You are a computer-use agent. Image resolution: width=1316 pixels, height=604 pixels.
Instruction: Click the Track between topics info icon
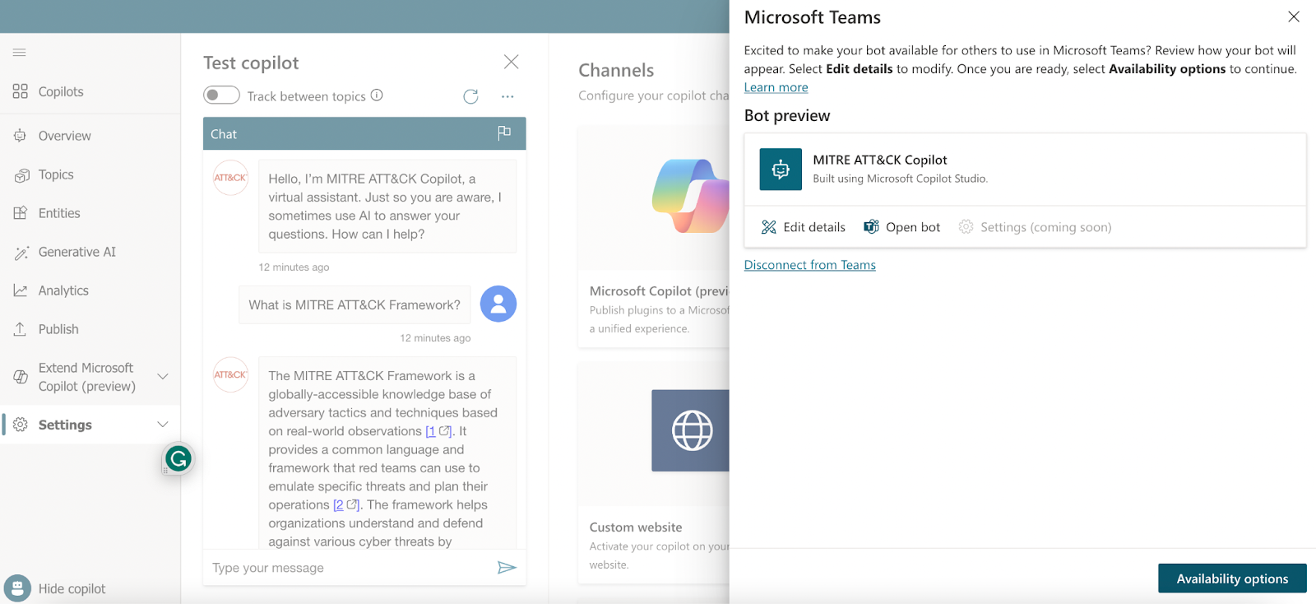(x=377, y=95)
